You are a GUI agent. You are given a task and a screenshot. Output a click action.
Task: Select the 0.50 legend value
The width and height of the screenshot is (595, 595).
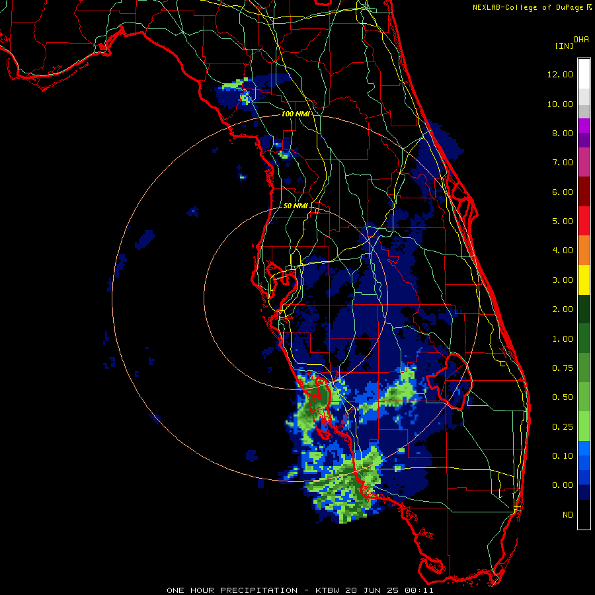pyautogui.click(x=563, y=397)
